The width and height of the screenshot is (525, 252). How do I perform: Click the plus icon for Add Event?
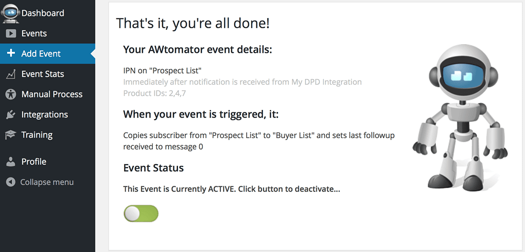[11, 53]
